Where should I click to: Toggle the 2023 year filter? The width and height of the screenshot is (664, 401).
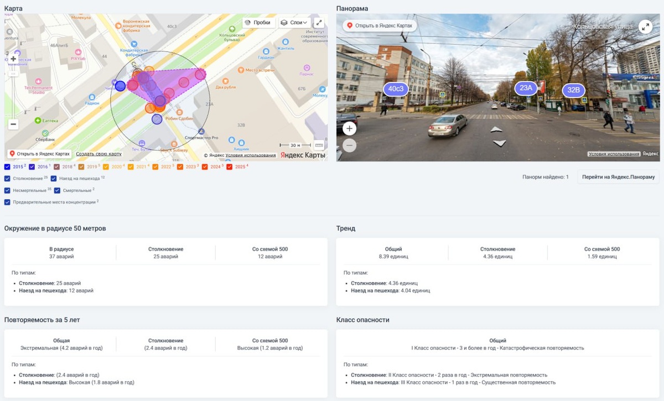coord(180,166)
